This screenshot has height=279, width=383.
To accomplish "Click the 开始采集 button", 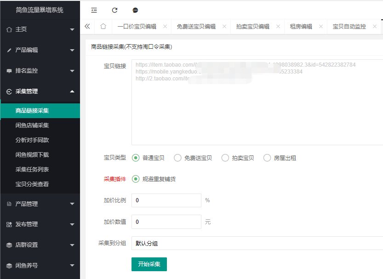I will [x=149, y=264].
